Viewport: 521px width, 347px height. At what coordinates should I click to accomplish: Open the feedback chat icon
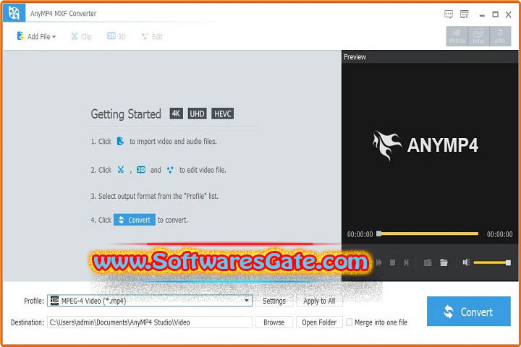pos(449,14)
